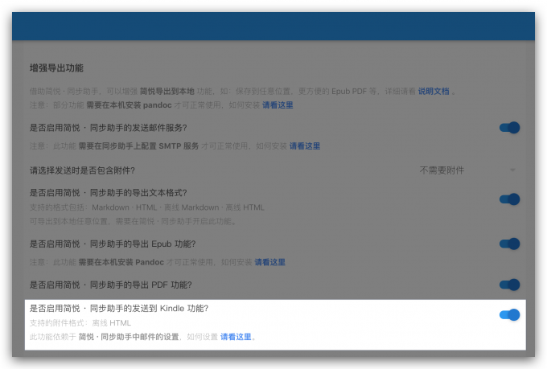Select the 支持的附件格式: 离线 HTML text
Viewport: 547px width, 369px height.
(80, 323)
